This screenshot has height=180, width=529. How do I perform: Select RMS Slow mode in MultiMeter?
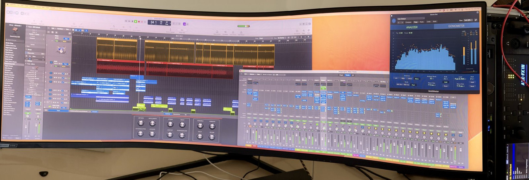pos(400,84)
